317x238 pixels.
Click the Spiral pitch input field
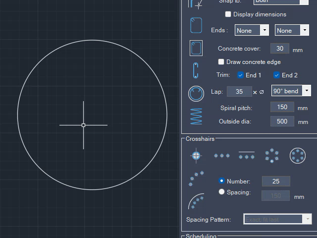coord(282,107)
